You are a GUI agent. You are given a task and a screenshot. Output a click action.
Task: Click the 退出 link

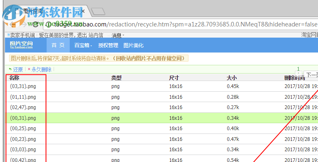click(x=82, y=36)
